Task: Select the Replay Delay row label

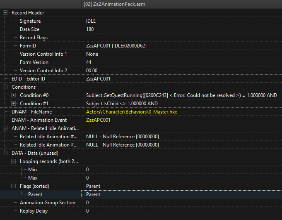Action: tap(34, 211)
